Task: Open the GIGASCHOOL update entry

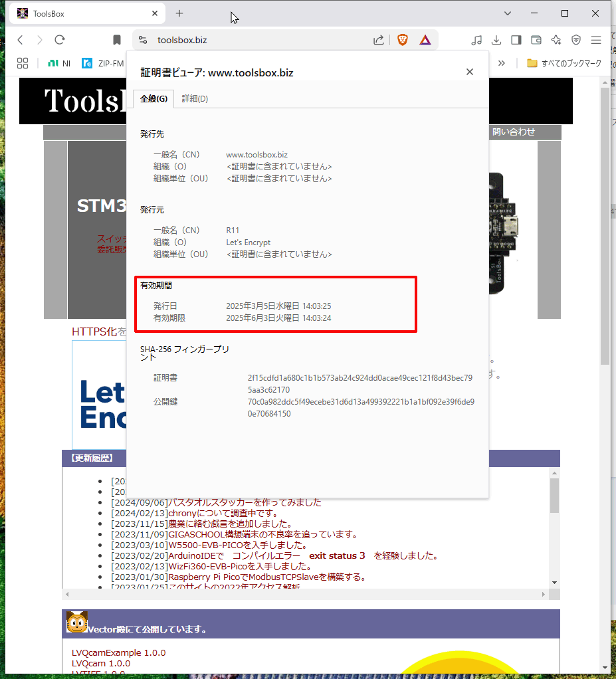Action: click(x=262, y=534)
